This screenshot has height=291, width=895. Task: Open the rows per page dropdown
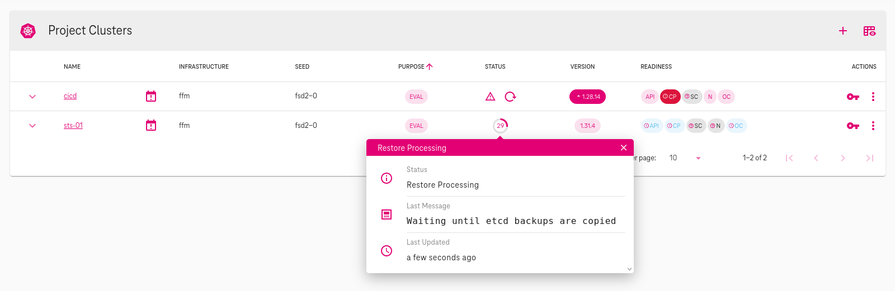(x=698, y=158)
